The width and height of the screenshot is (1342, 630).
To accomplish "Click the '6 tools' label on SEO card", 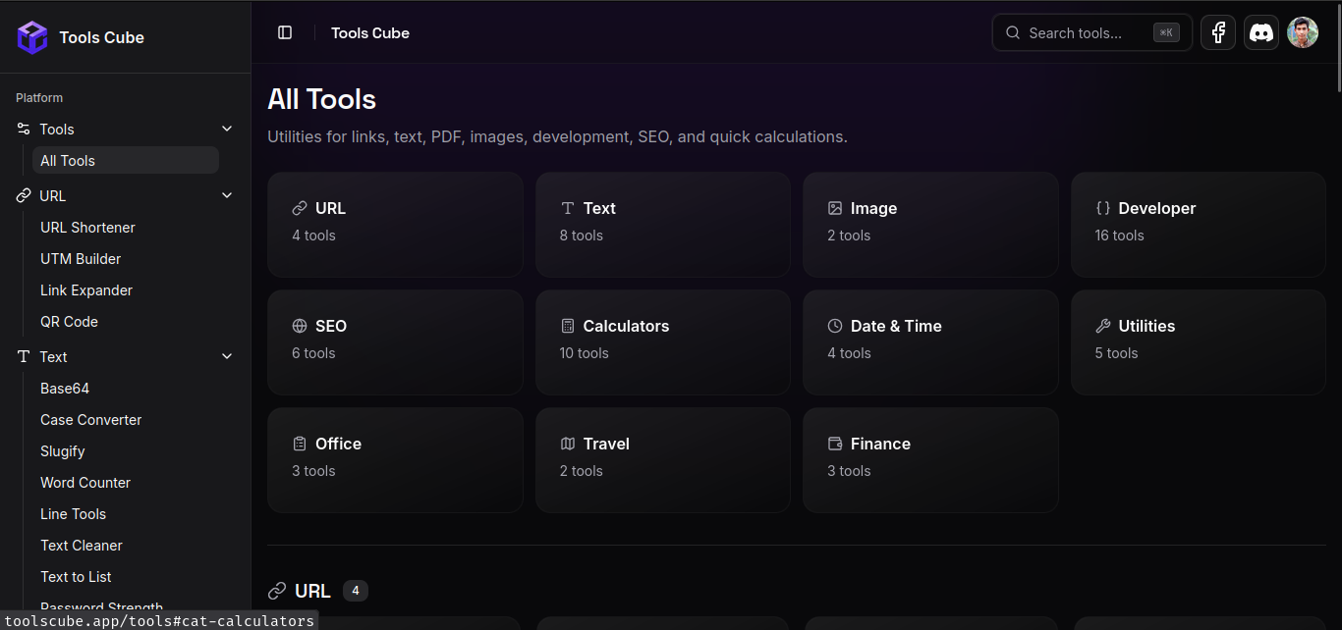I will (313, 353).
